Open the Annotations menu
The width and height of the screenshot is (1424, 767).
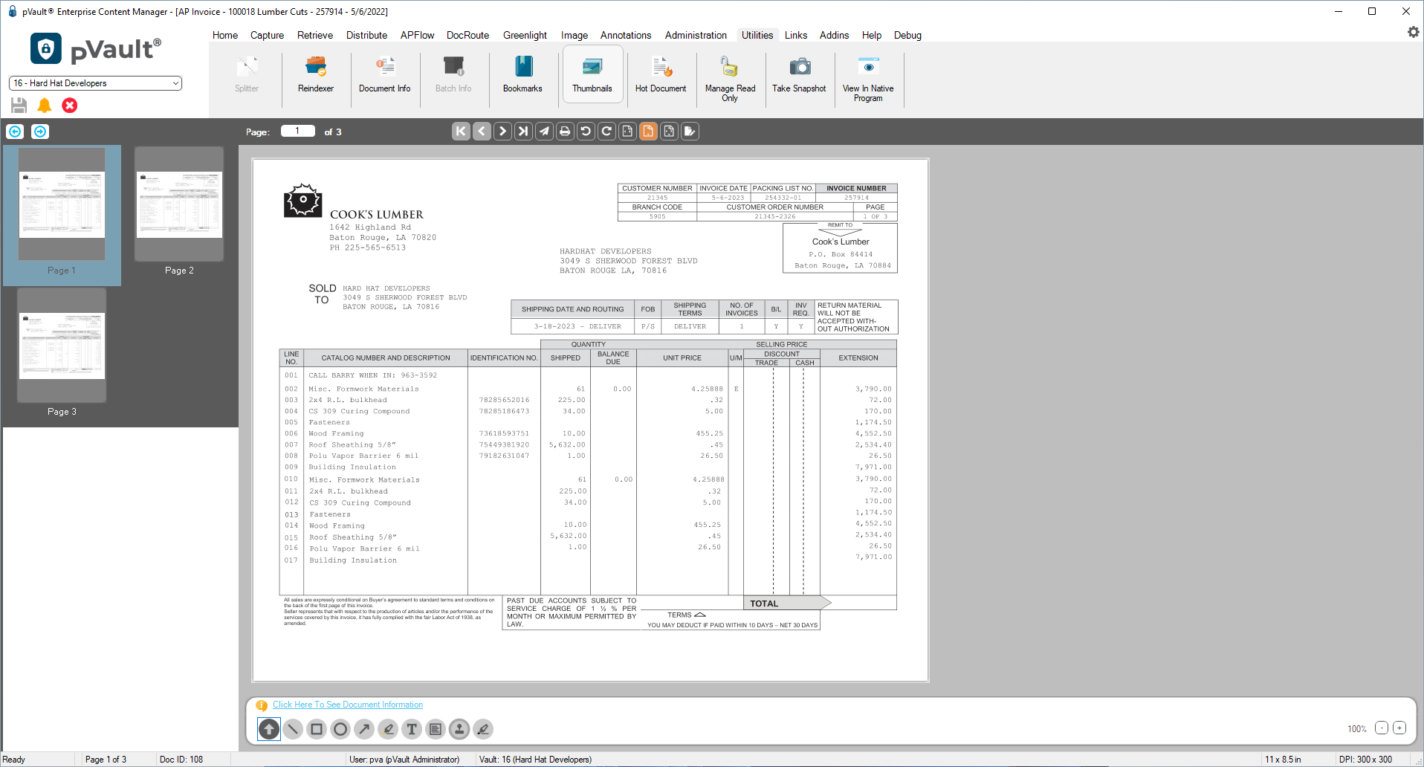click(626, 35)
